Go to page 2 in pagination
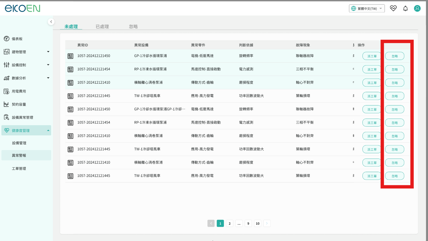428x241 pixels. (230, 223)
